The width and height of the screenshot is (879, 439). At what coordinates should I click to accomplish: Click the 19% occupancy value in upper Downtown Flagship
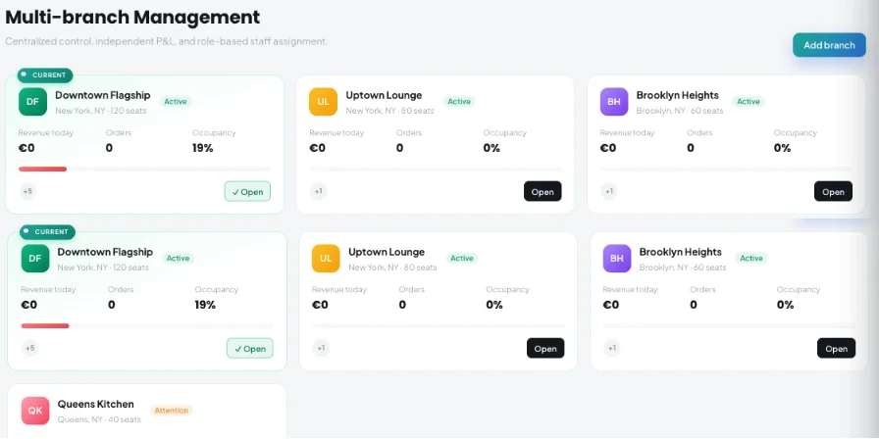click(203, 148)
